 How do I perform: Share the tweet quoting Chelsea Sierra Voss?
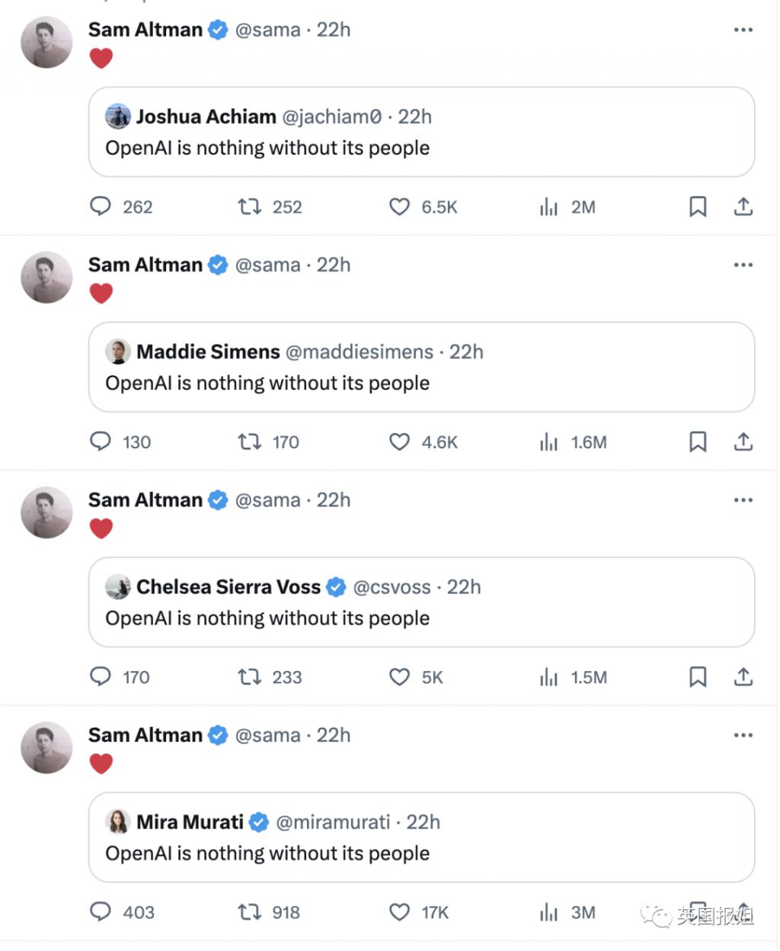pyautogui.click(x=743, y=676)
